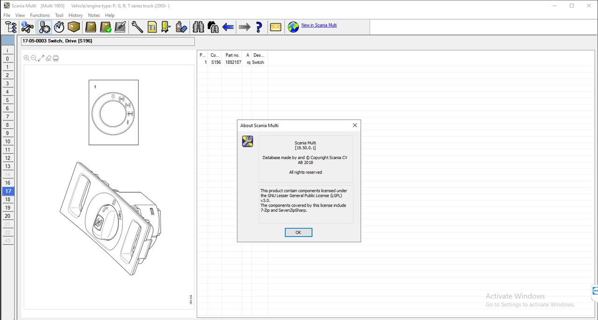Close the About Scania Multi dialog
The width and height of the screenshot is (598, 320).
point(355,125)
